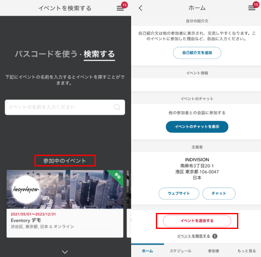Open hamburger menu on ホーム screen
Screen dimensions: 261x257
tap(252, 8)
